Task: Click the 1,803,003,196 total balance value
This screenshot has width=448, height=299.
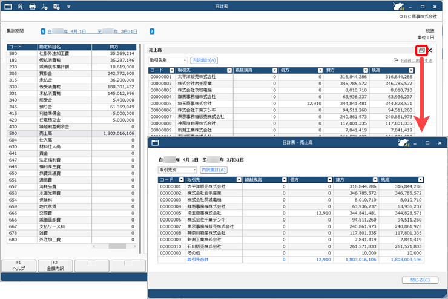Action: click(406, 260)
